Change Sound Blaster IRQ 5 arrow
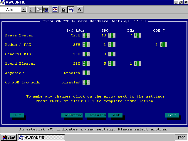Viewport: 188px width, 141px height. click(x=112, y=63)
